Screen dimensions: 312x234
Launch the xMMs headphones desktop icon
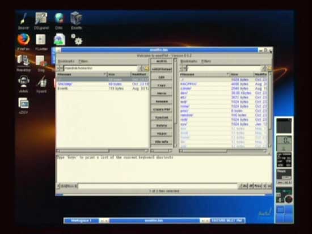point(24,84)
